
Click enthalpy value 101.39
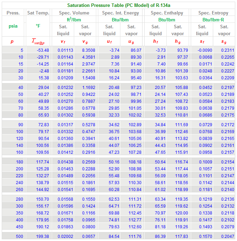pos(181,71)
